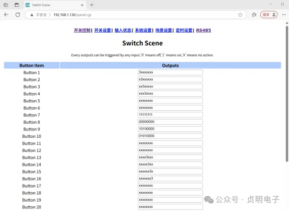
Task: Click the Button 1 outputs field
Action: click(x=170, y=72)
